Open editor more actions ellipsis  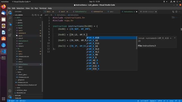coord(179,12)
